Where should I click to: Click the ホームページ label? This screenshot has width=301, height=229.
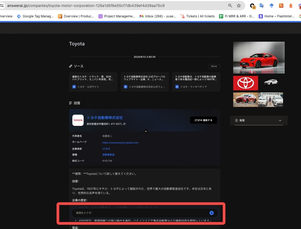click(80, 142)
